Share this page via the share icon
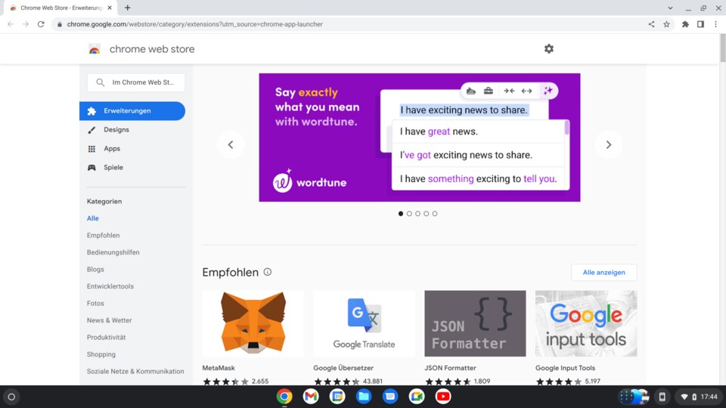This screenshot has width=726, height=408. pos(651,24)
